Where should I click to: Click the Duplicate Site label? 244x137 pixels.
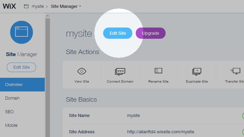coord(197,81)
